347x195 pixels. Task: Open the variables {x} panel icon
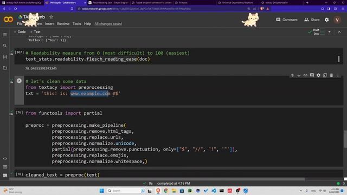(5, 57)
